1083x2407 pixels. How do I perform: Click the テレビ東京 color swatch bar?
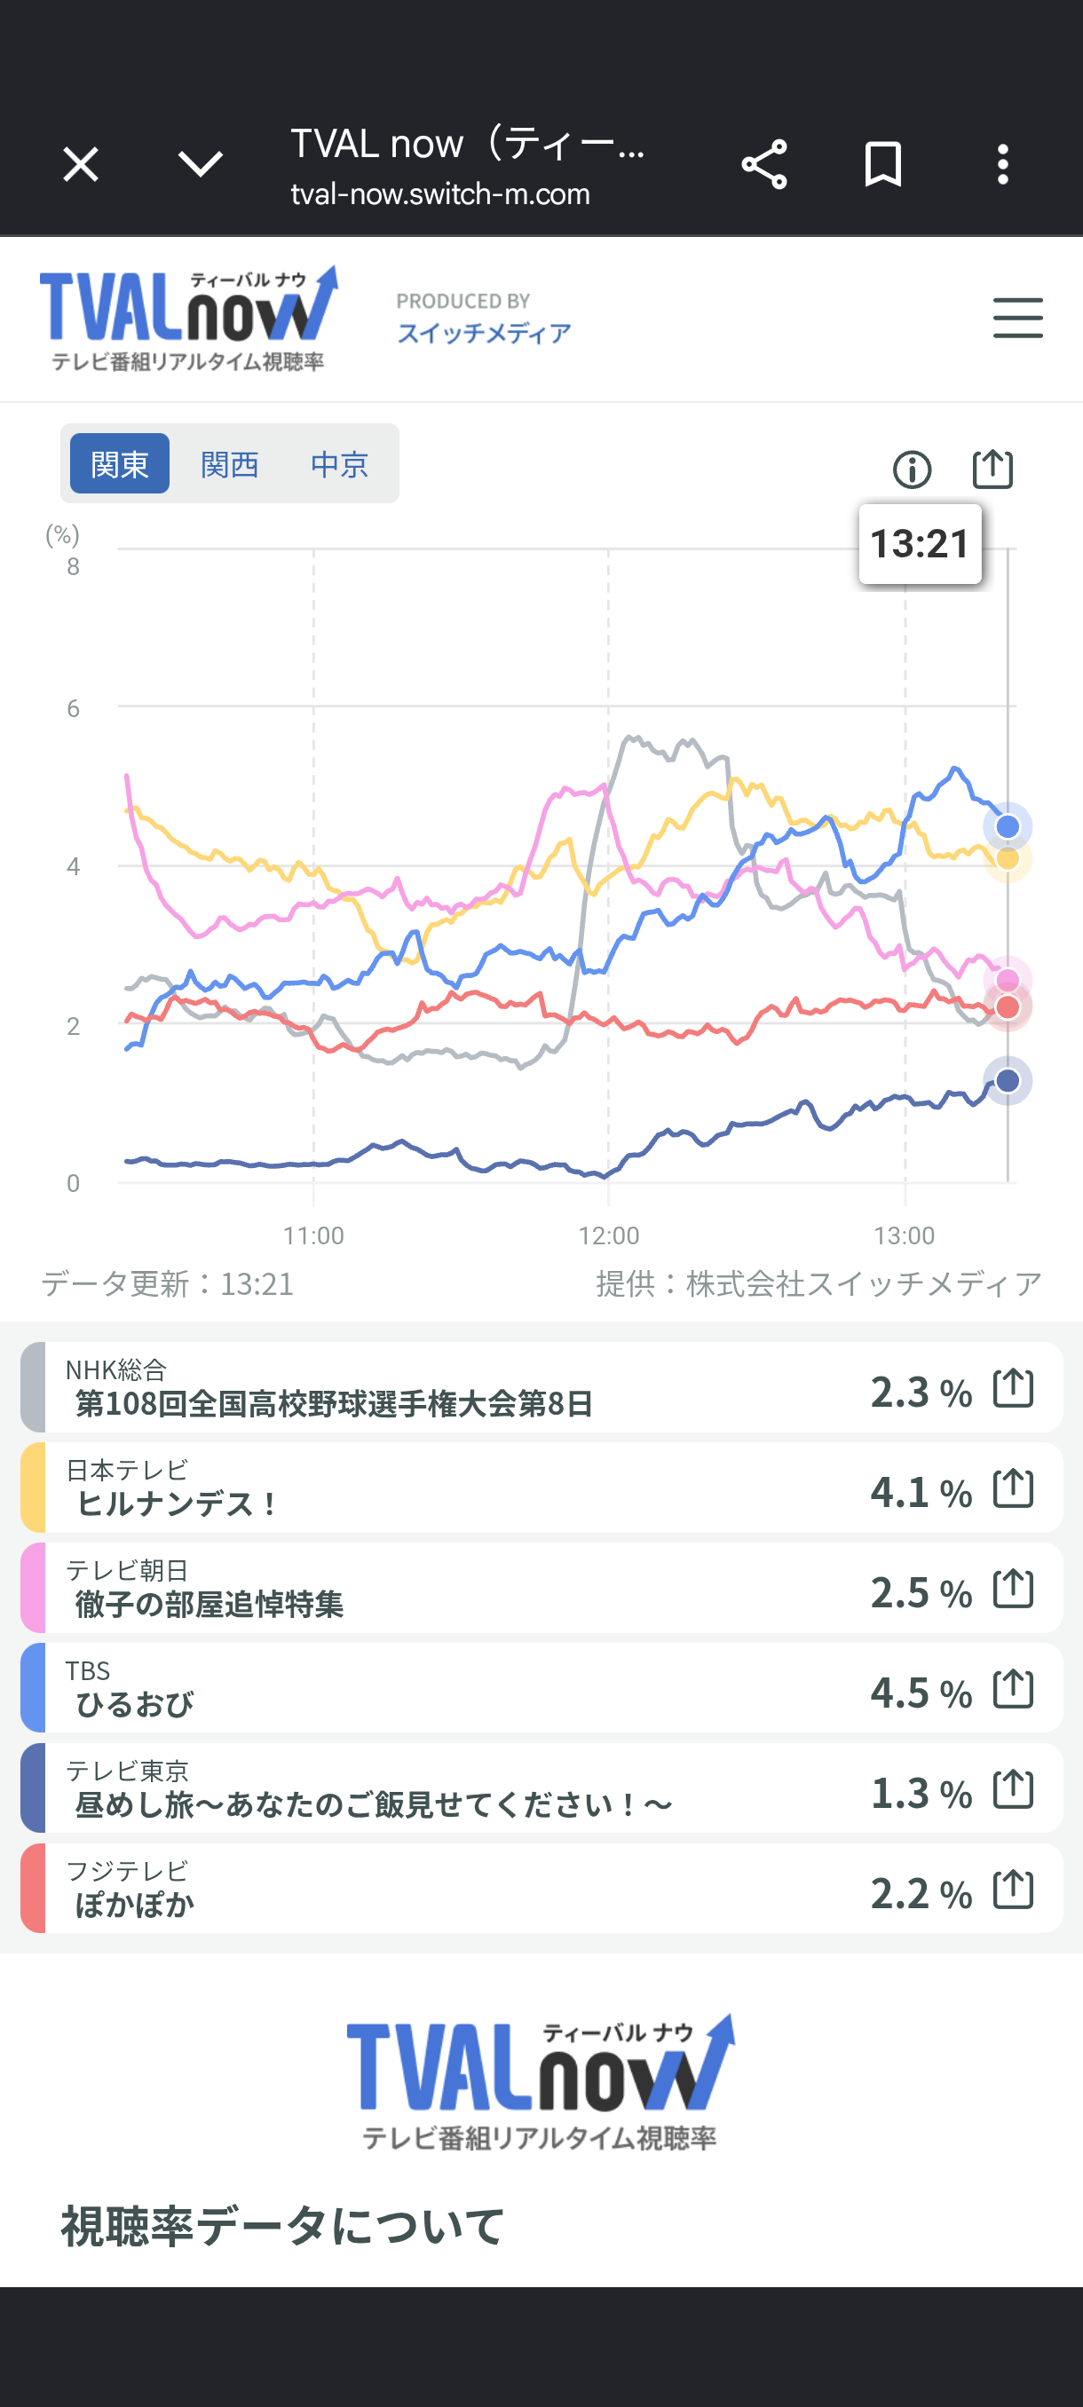point(33,1788)
